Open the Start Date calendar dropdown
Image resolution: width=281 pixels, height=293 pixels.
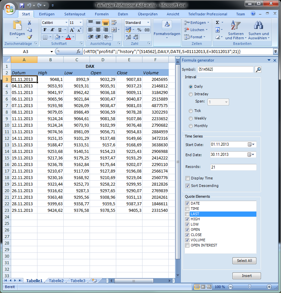251,144
